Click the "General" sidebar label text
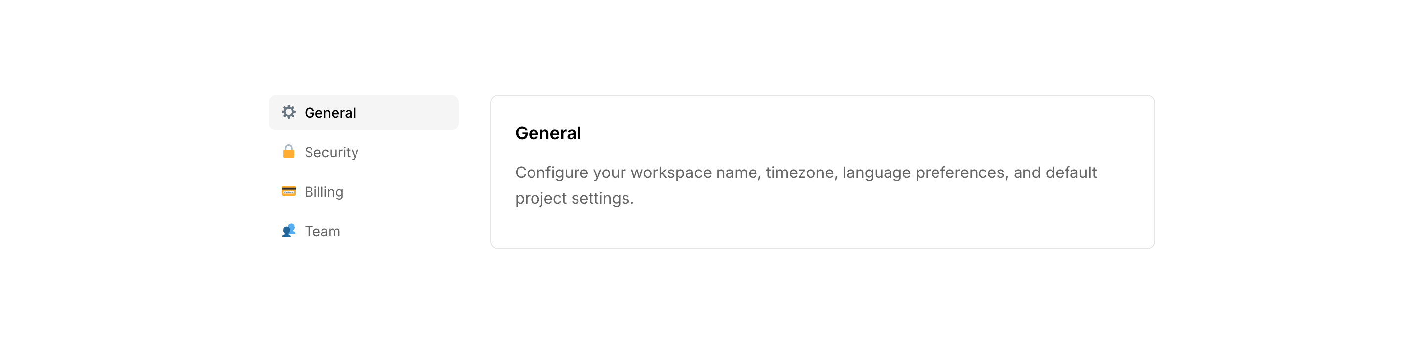Image resolution: width=1424 pixels, height=344 pixels. click(330, 113)
